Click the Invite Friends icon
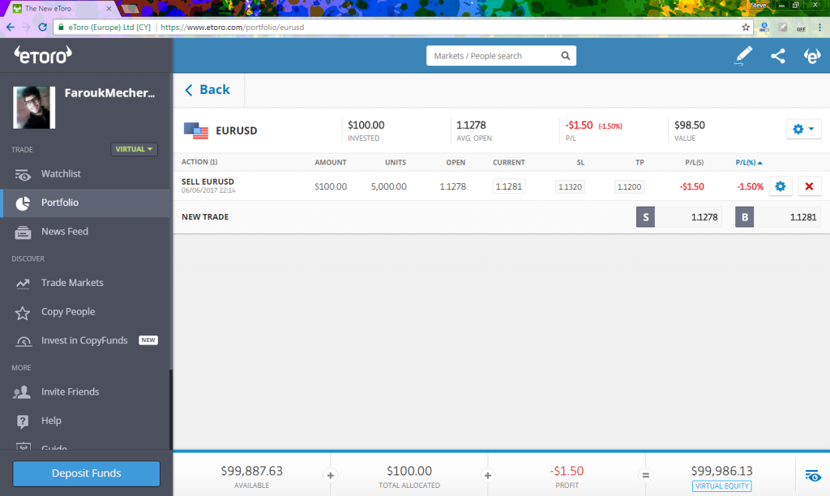This screenshot has height=496, width=830. tap(22, 392)
